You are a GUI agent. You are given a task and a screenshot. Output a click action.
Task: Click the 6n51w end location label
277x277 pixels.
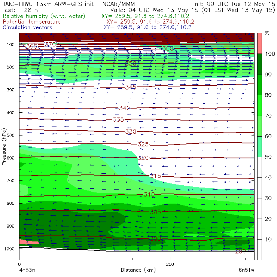click(246, 270)
